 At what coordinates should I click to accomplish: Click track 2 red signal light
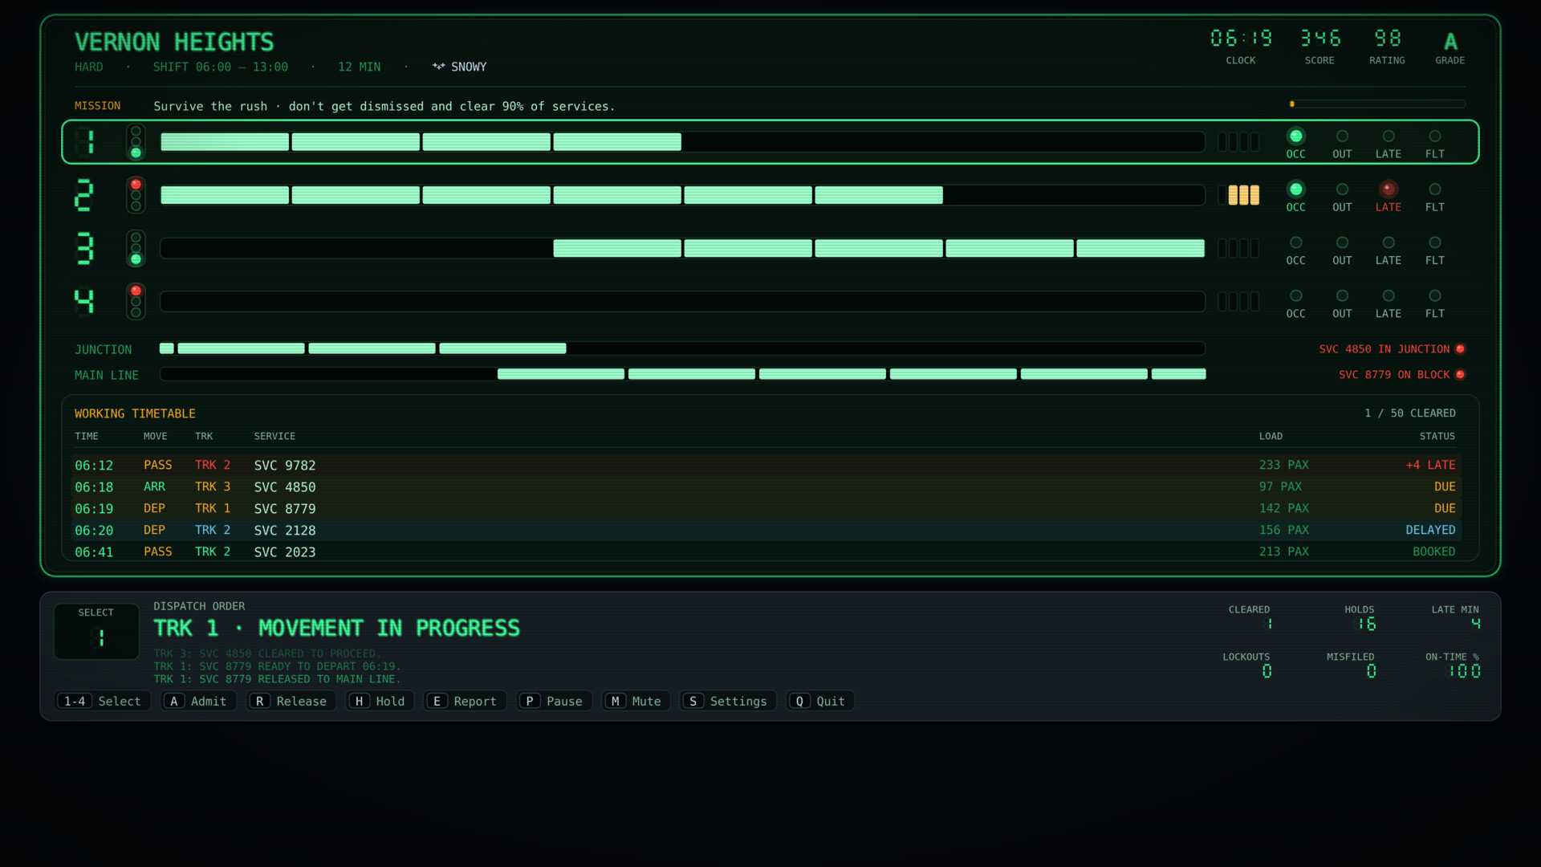point(136,185)
